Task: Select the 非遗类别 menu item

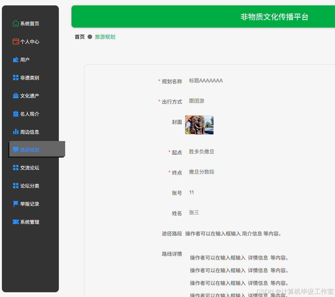Action: coord(30,78)
